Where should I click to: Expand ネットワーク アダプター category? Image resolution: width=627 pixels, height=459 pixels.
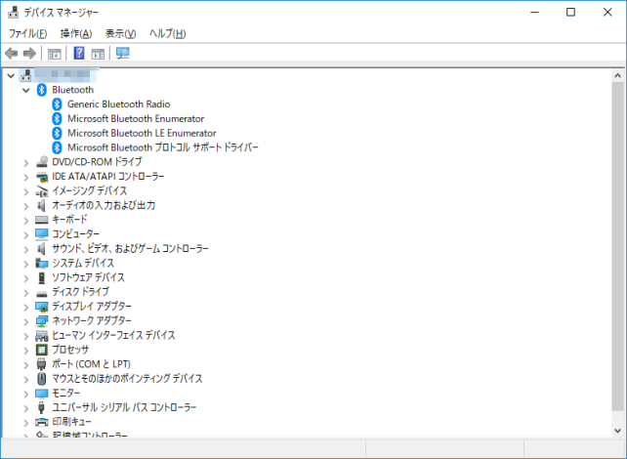click(26, 321)
